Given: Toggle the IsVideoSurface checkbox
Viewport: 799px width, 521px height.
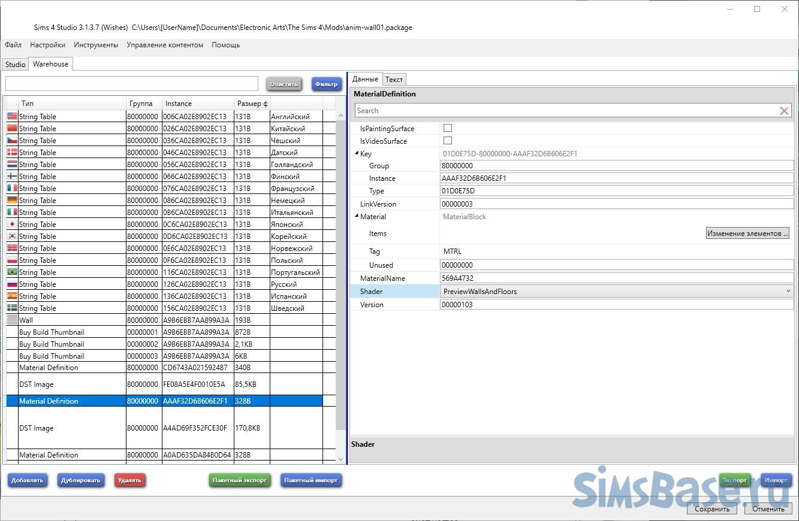Looking at the screenshot, I should tap(447, 141).
